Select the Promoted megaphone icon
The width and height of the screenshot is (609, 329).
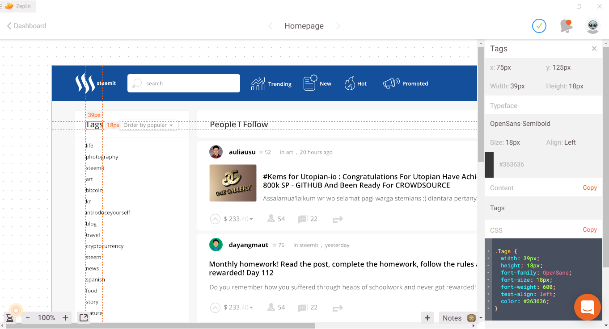click(x=391, y=83)
